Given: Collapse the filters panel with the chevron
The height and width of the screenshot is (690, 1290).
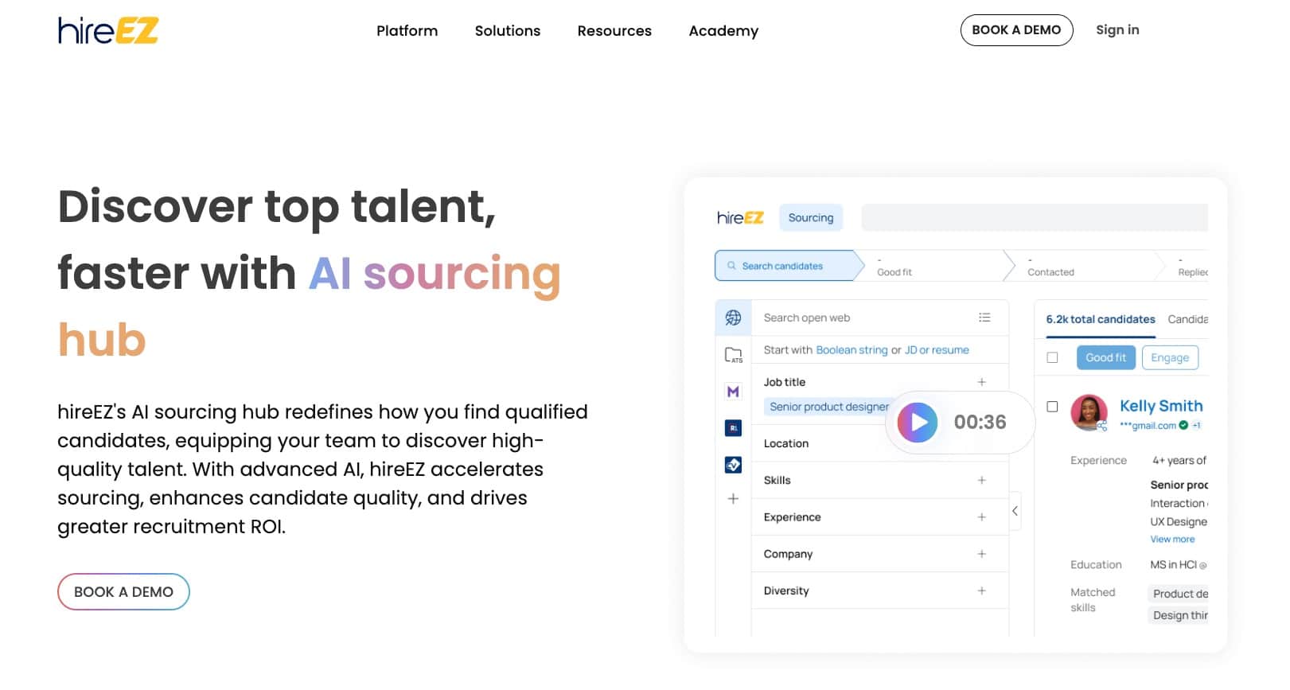Looking at the screenshot, I should tap(1015, 512).
